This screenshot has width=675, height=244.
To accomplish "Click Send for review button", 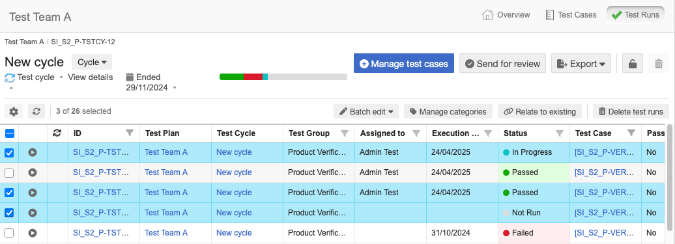I will point(503,64).
